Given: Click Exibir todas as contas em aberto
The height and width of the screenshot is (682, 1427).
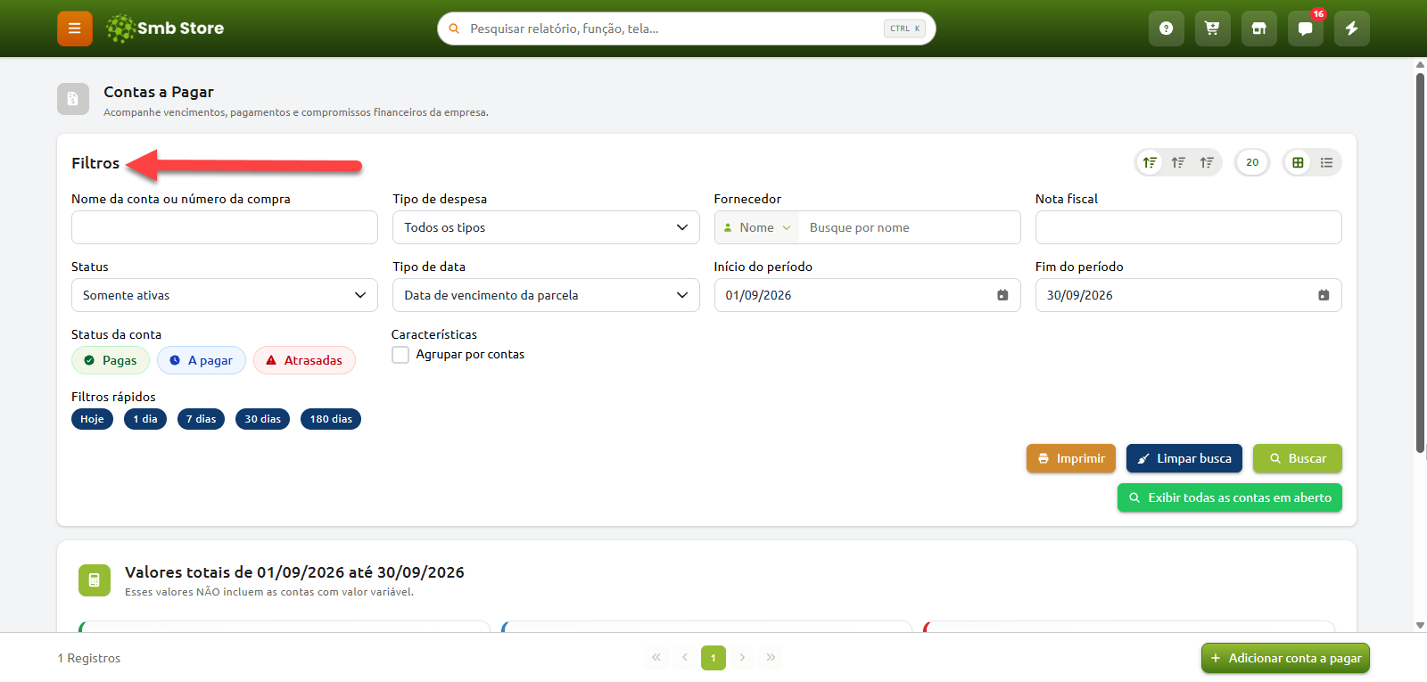Looking at the screenshot, I should coord(1230,497).
